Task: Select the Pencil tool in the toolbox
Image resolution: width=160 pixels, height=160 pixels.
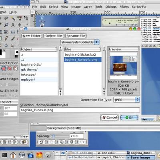Action: (6, 38)
